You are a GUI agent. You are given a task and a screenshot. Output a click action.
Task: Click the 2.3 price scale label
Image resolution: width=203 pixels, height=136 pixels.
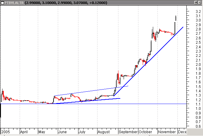[198, 51]
